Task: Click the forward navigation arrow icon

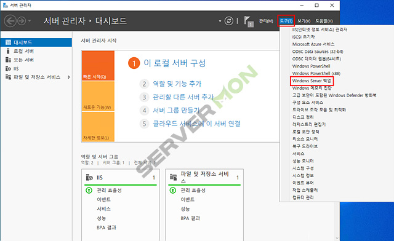Action: [x=22, y=21]
